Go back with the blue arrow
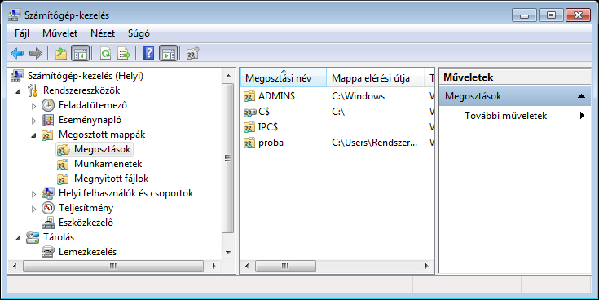Image resolution: width=599 pixels, height=300 pixels. [x=17, y=54]
